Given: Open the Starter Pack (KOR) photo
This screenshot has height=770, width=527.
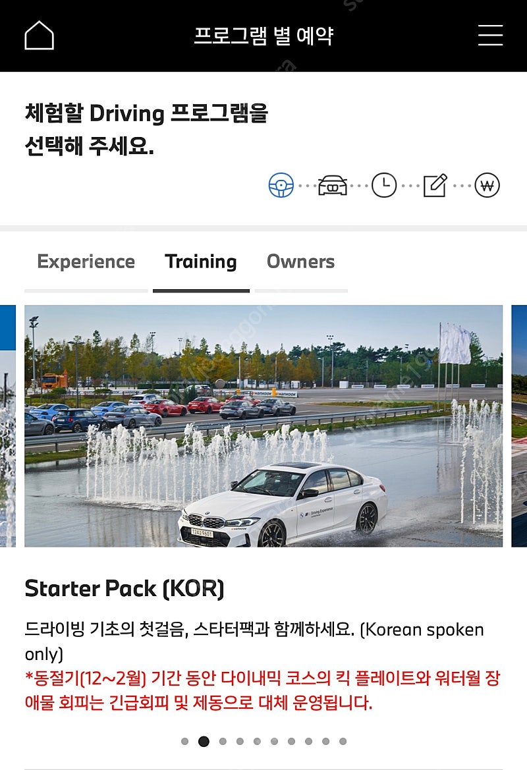Looking at the screenshot, I should coord(263,426).
